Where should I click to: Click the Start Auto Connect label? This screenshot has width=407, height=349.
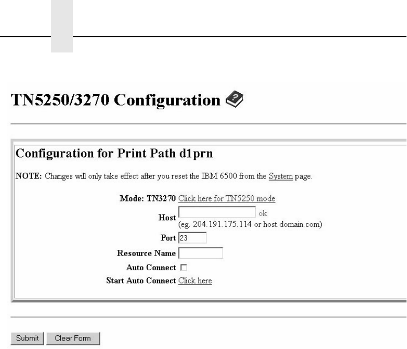141,281
